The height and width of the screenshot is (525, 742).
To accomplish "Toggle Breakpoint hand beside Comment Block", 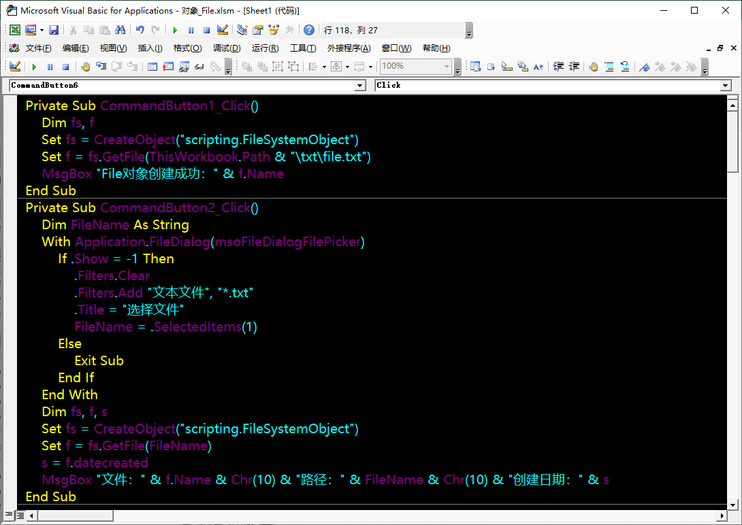I will click(x=594, y=67).
